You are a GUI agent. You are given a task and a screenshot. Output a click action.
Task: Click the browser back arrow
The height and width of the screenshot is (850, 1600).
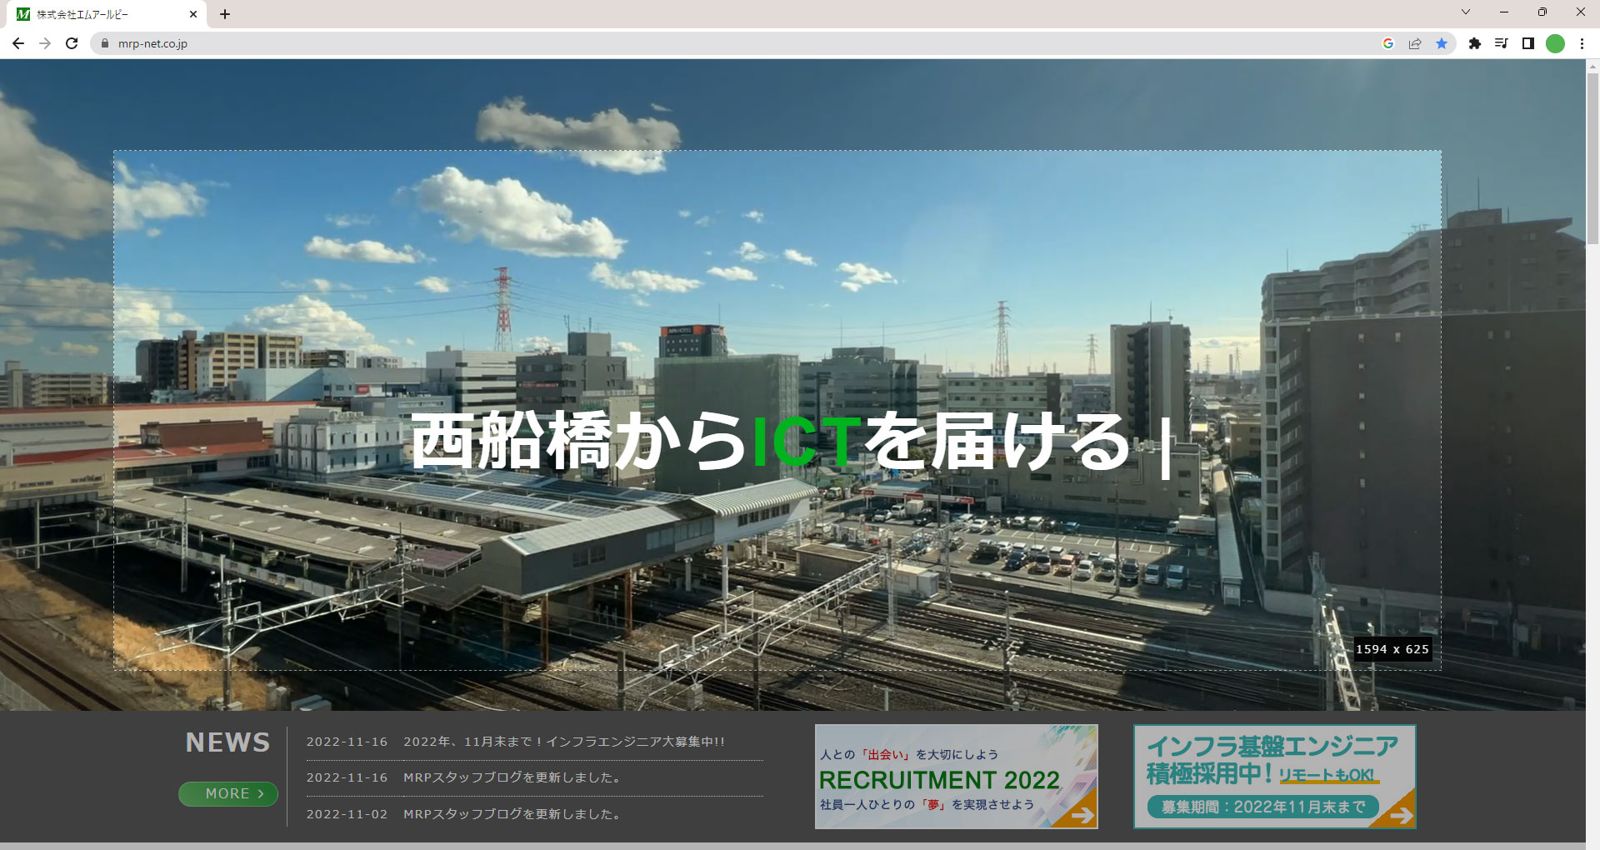click(x=18, y=43)
